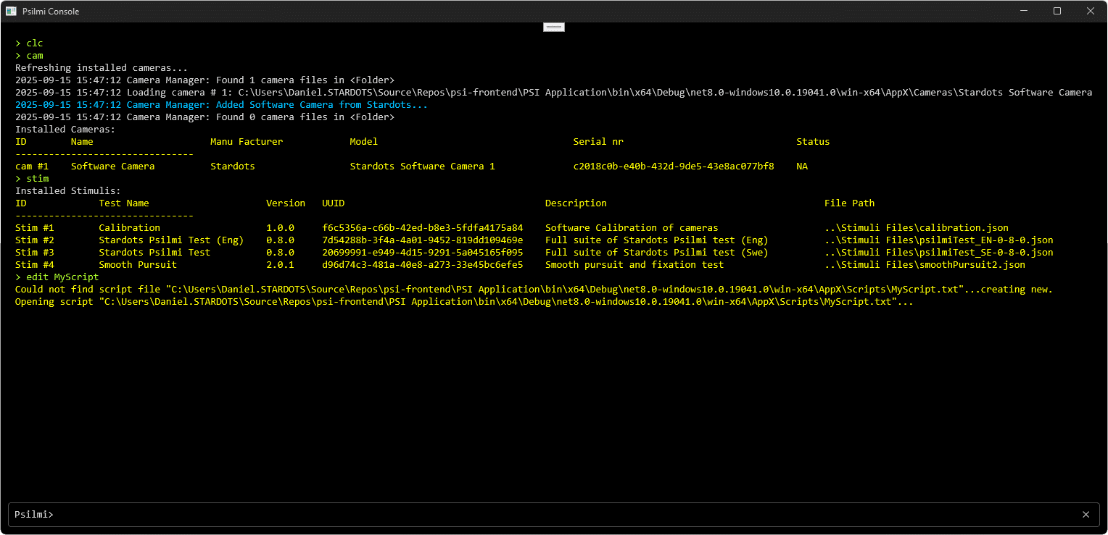The height and width of the screenshot is (535, 1108).
Task: Click the Psilmi Console title bar app icon
Action: pos(12,11)
